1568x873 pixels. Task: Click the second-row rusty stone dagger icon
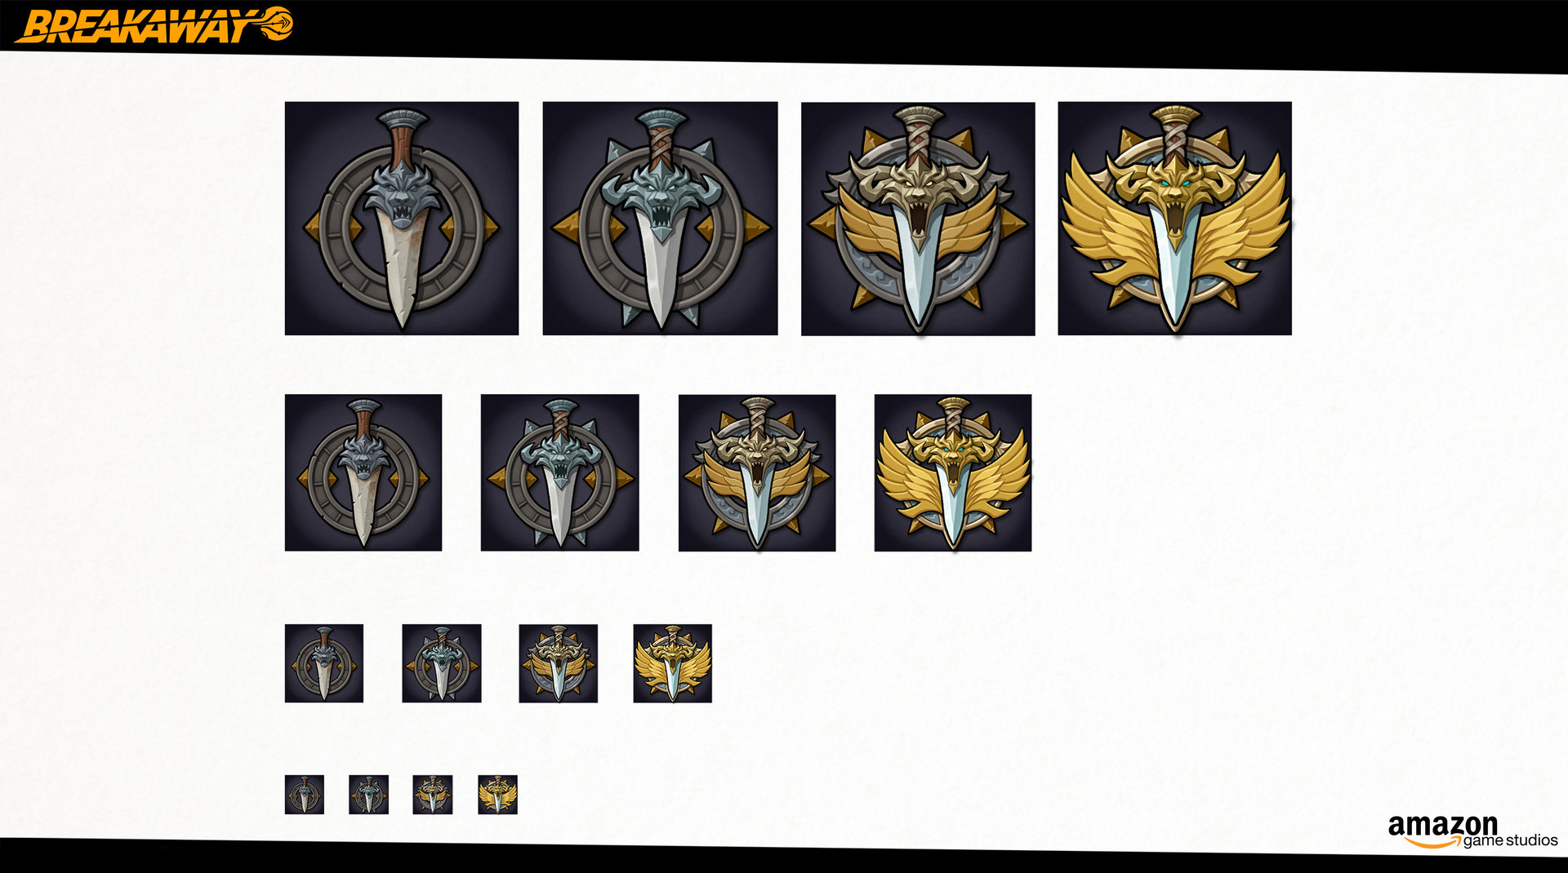[363, 472]
